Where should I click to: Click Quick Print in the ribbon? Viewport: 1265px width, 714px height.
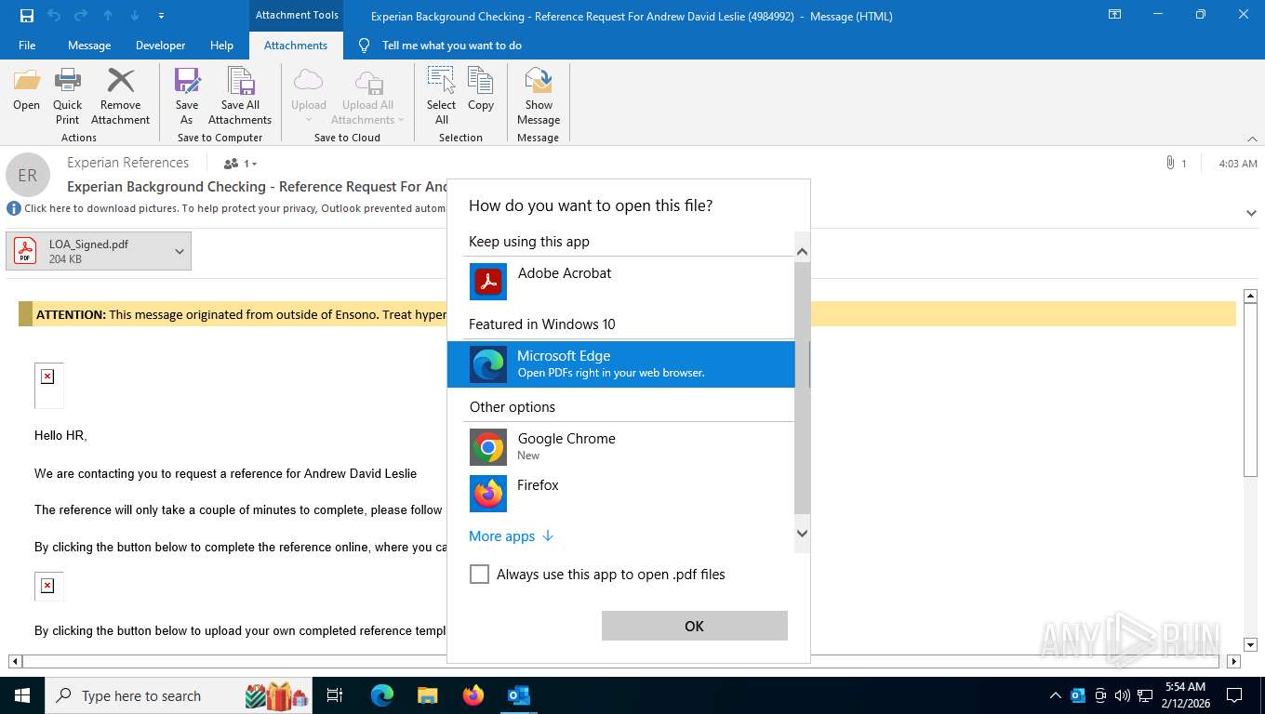tap(67, 96)
